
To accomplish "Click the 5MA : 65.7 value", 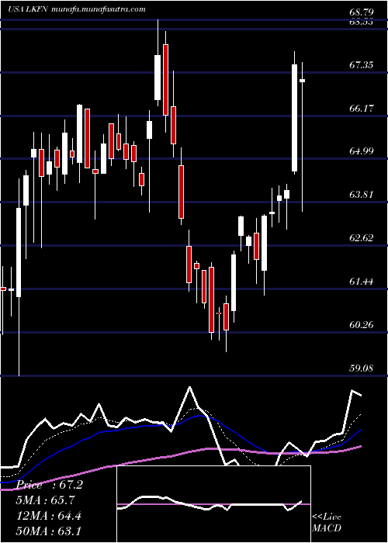I will click(46, 500).
